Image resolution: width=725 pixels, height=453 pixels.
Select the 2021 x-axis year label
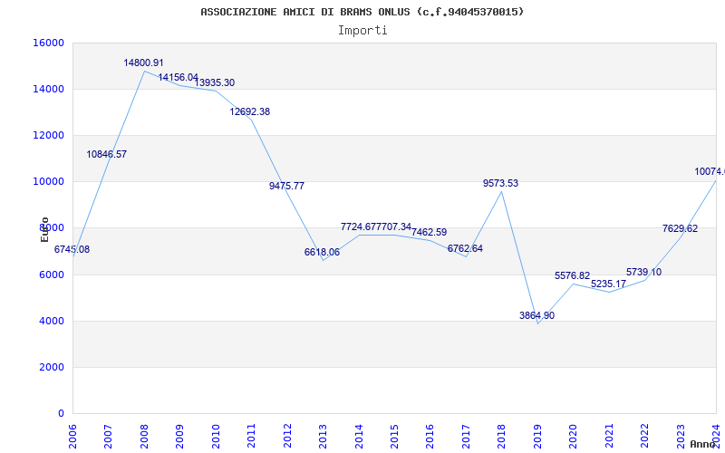point(609,436)
